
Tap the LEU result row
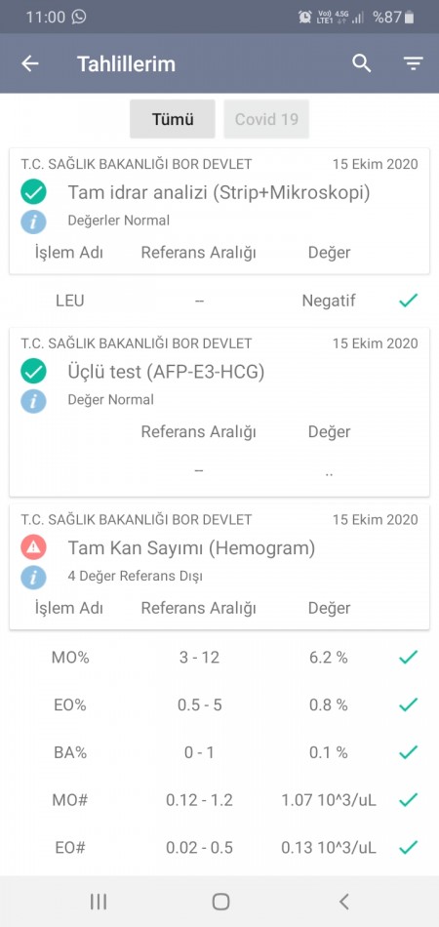click(x=219, y=301)
